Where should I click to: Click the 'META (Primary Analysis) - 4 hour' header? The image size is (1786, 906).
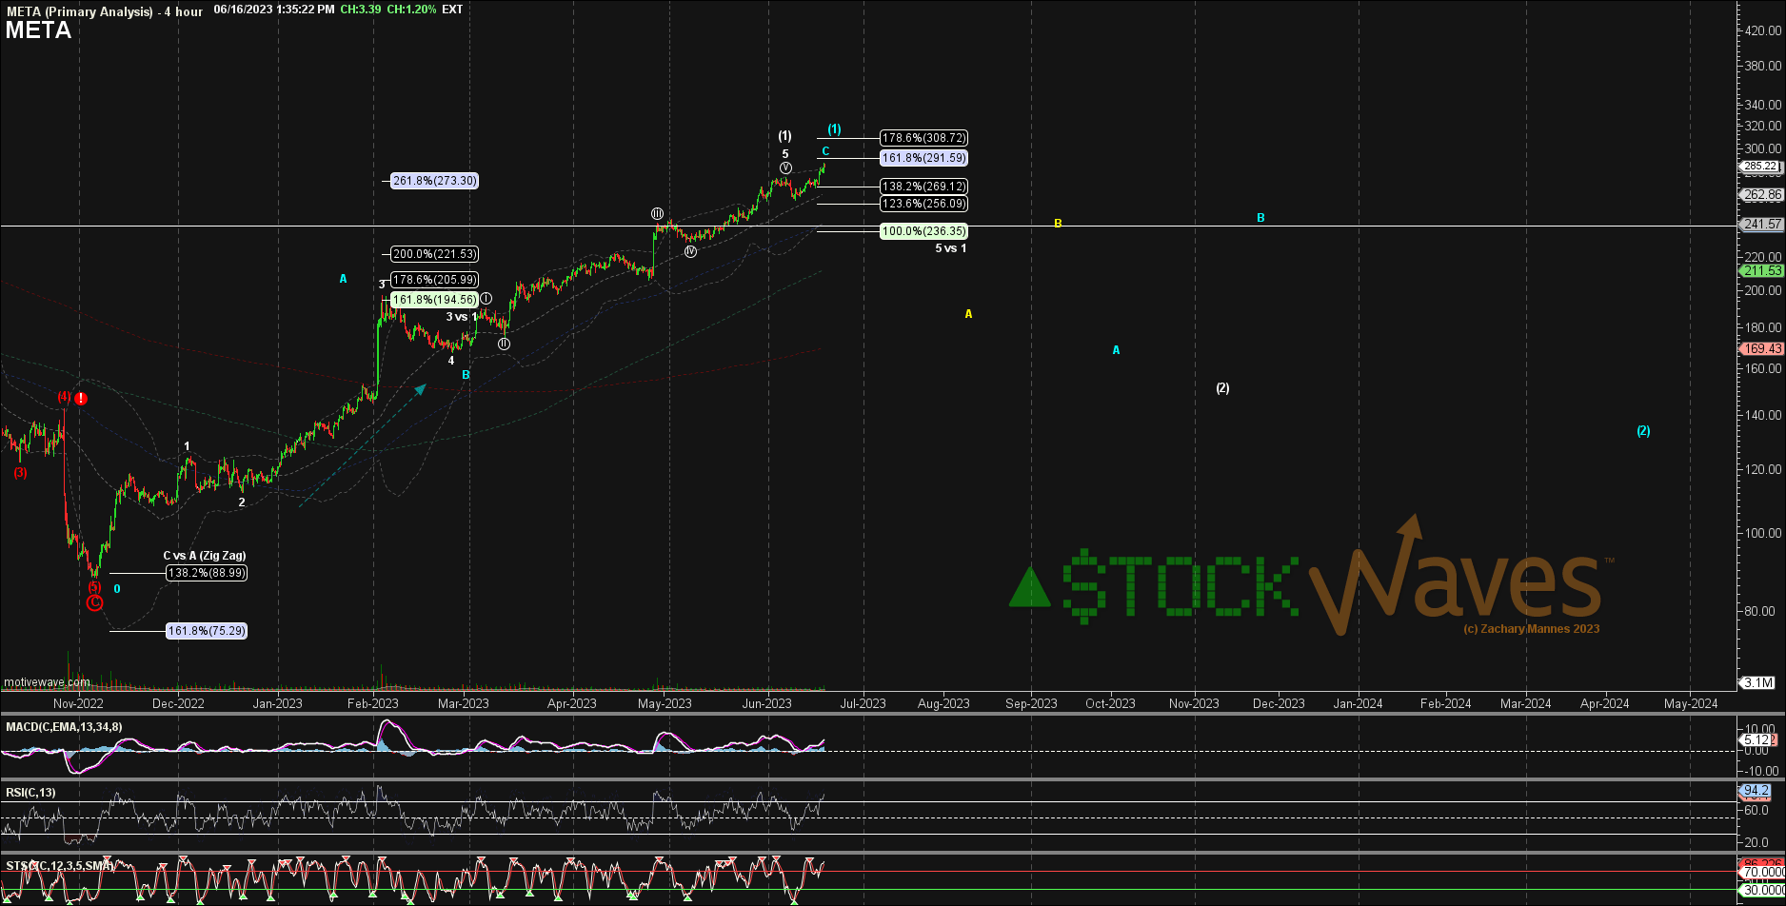pos(104,10)
